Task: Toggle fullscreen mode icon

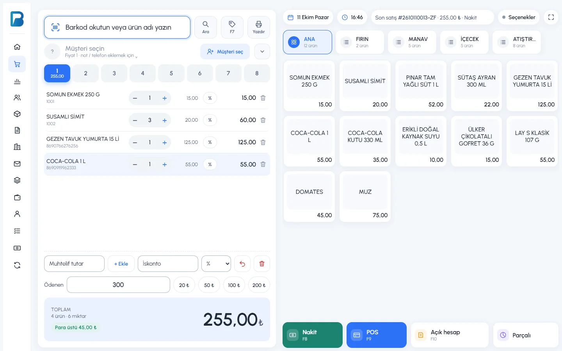Action: tap(551, 17)
